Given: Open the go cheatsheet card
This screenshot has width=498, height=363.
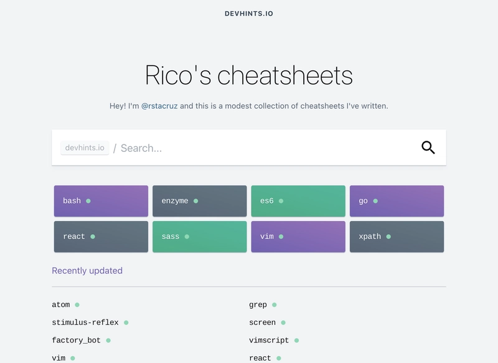Looking at the screenshot, I should click(x=397, y=201).
